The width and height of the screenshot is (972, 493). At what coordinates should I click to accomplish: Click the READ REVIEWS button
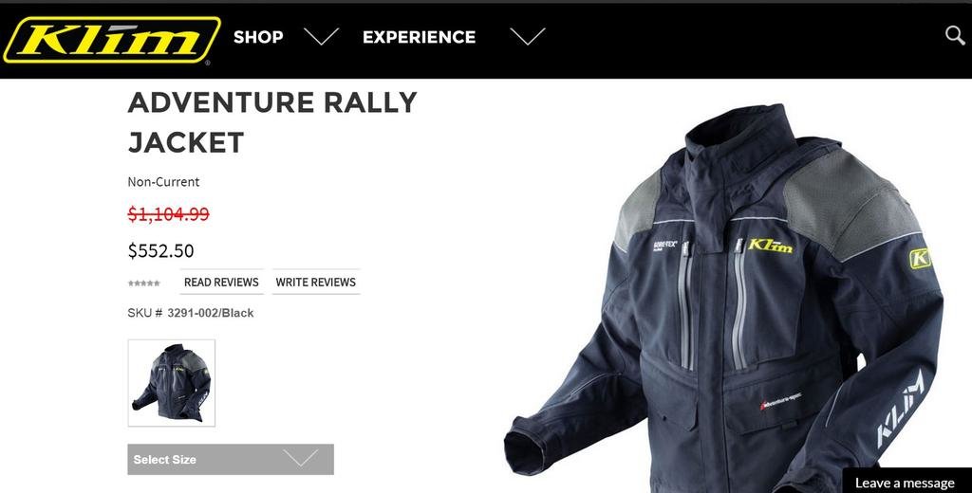click(x=221, y=282)
